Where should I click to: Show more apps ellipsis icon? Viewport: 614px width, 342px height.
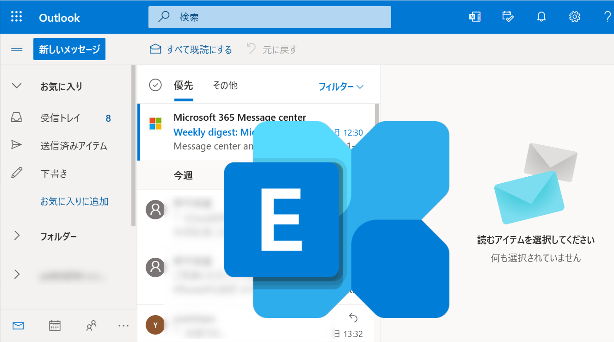pyautogui.click(x=123, y=326)
